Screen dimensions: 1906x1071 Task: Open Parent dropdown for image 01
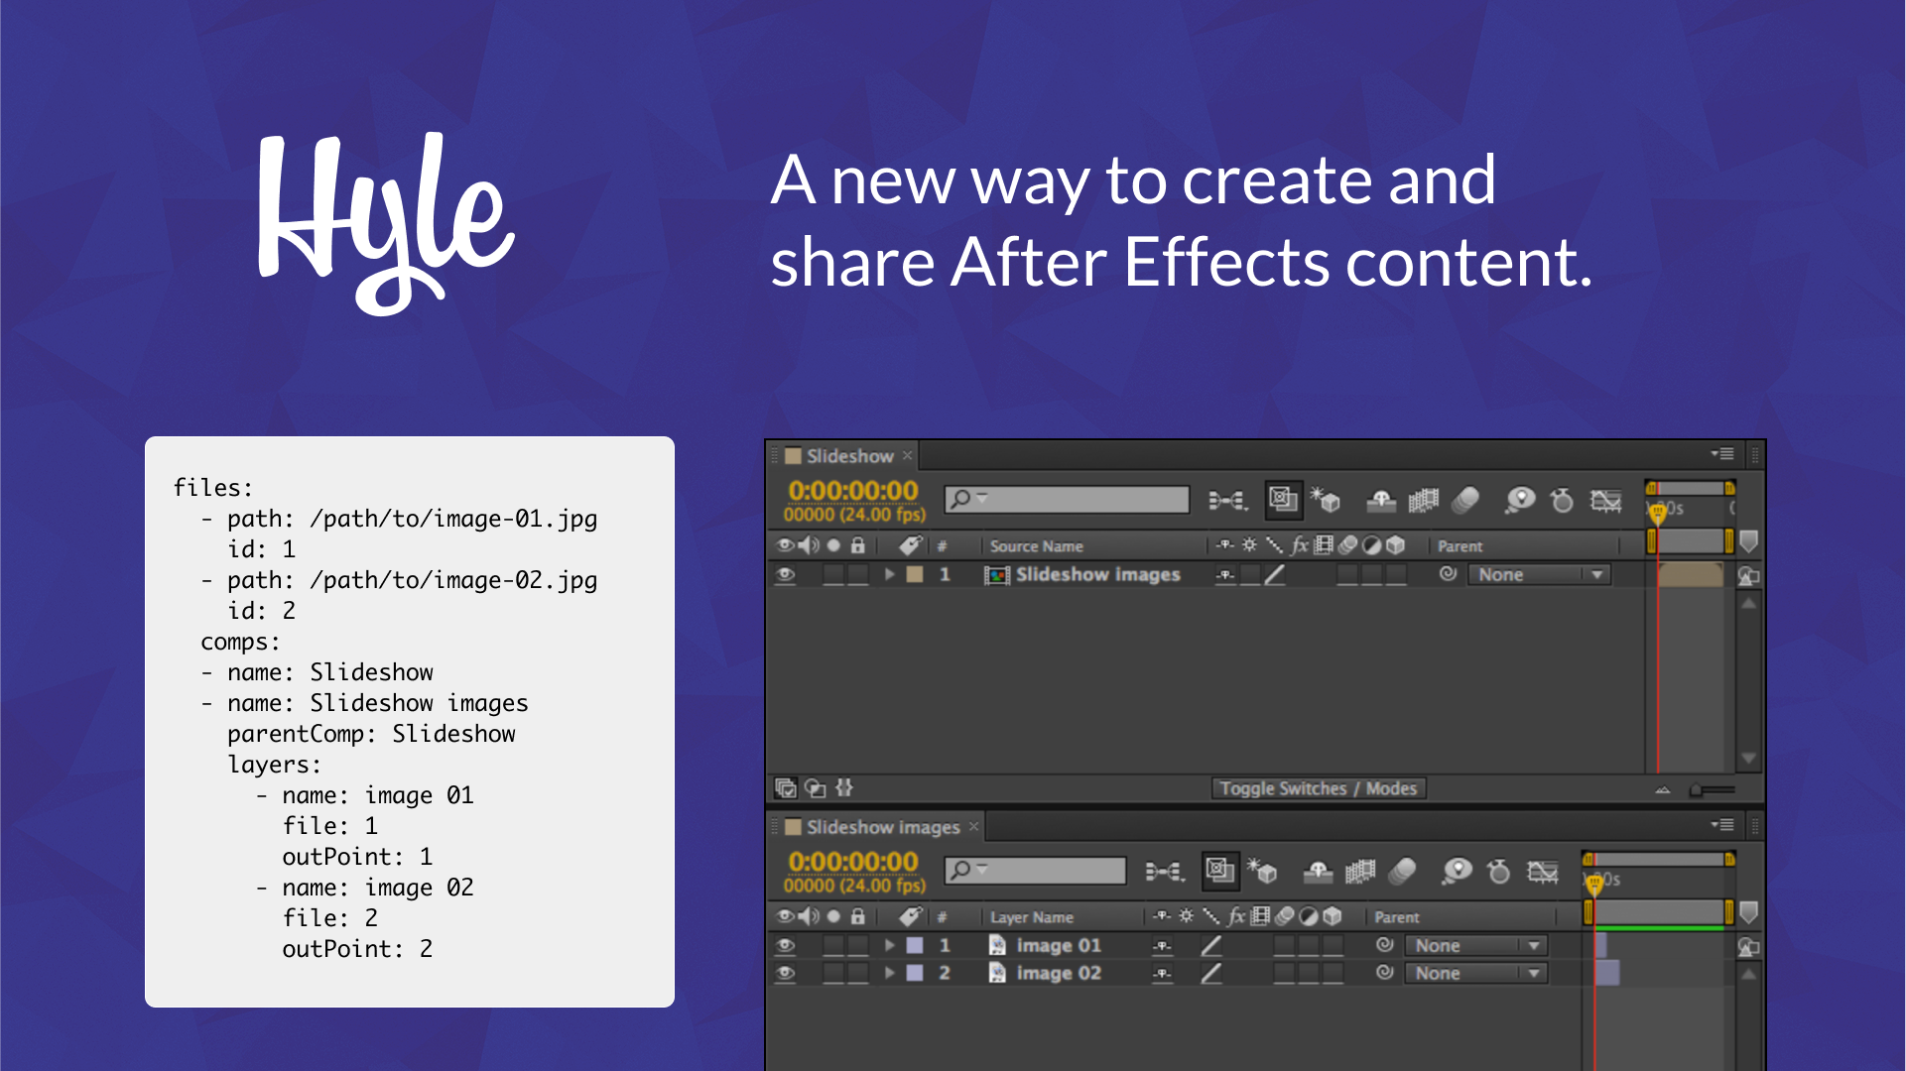1475,946
